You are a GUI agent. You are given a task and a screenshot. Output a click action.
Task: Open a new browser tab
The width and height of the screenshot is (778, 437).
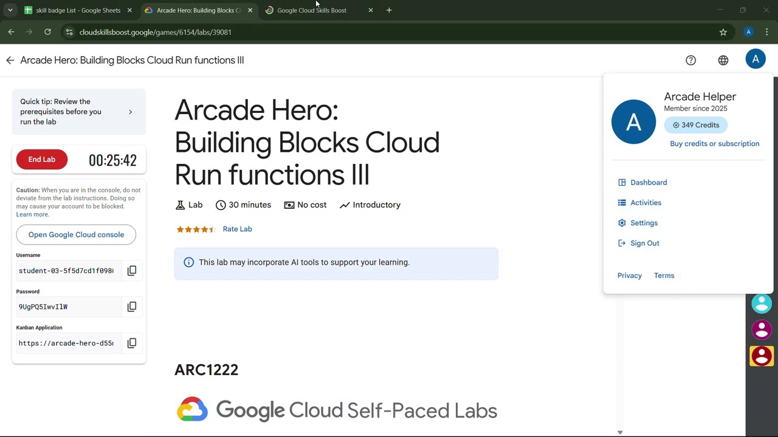389,10
